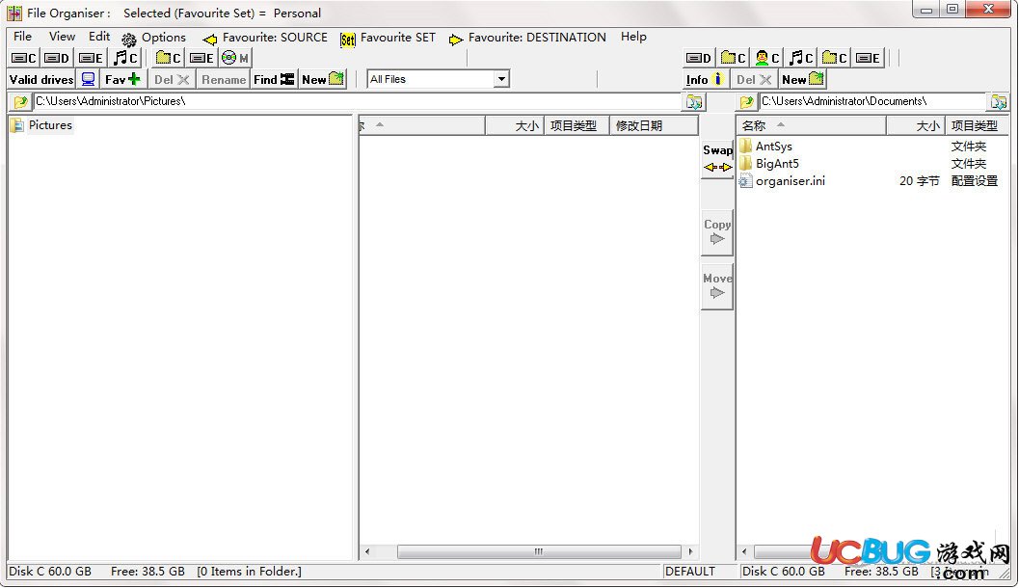The image size is (1019, 588).
Task: Click destination path field C:\Users\Administrator\Documents\
Action: (x=872, y=101)
